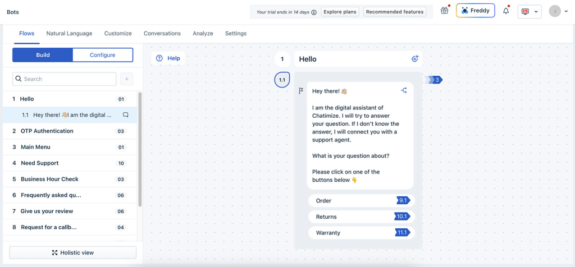Open the Freddy assistant
Screen dimensions: 575x267
(x=475, y=11)
